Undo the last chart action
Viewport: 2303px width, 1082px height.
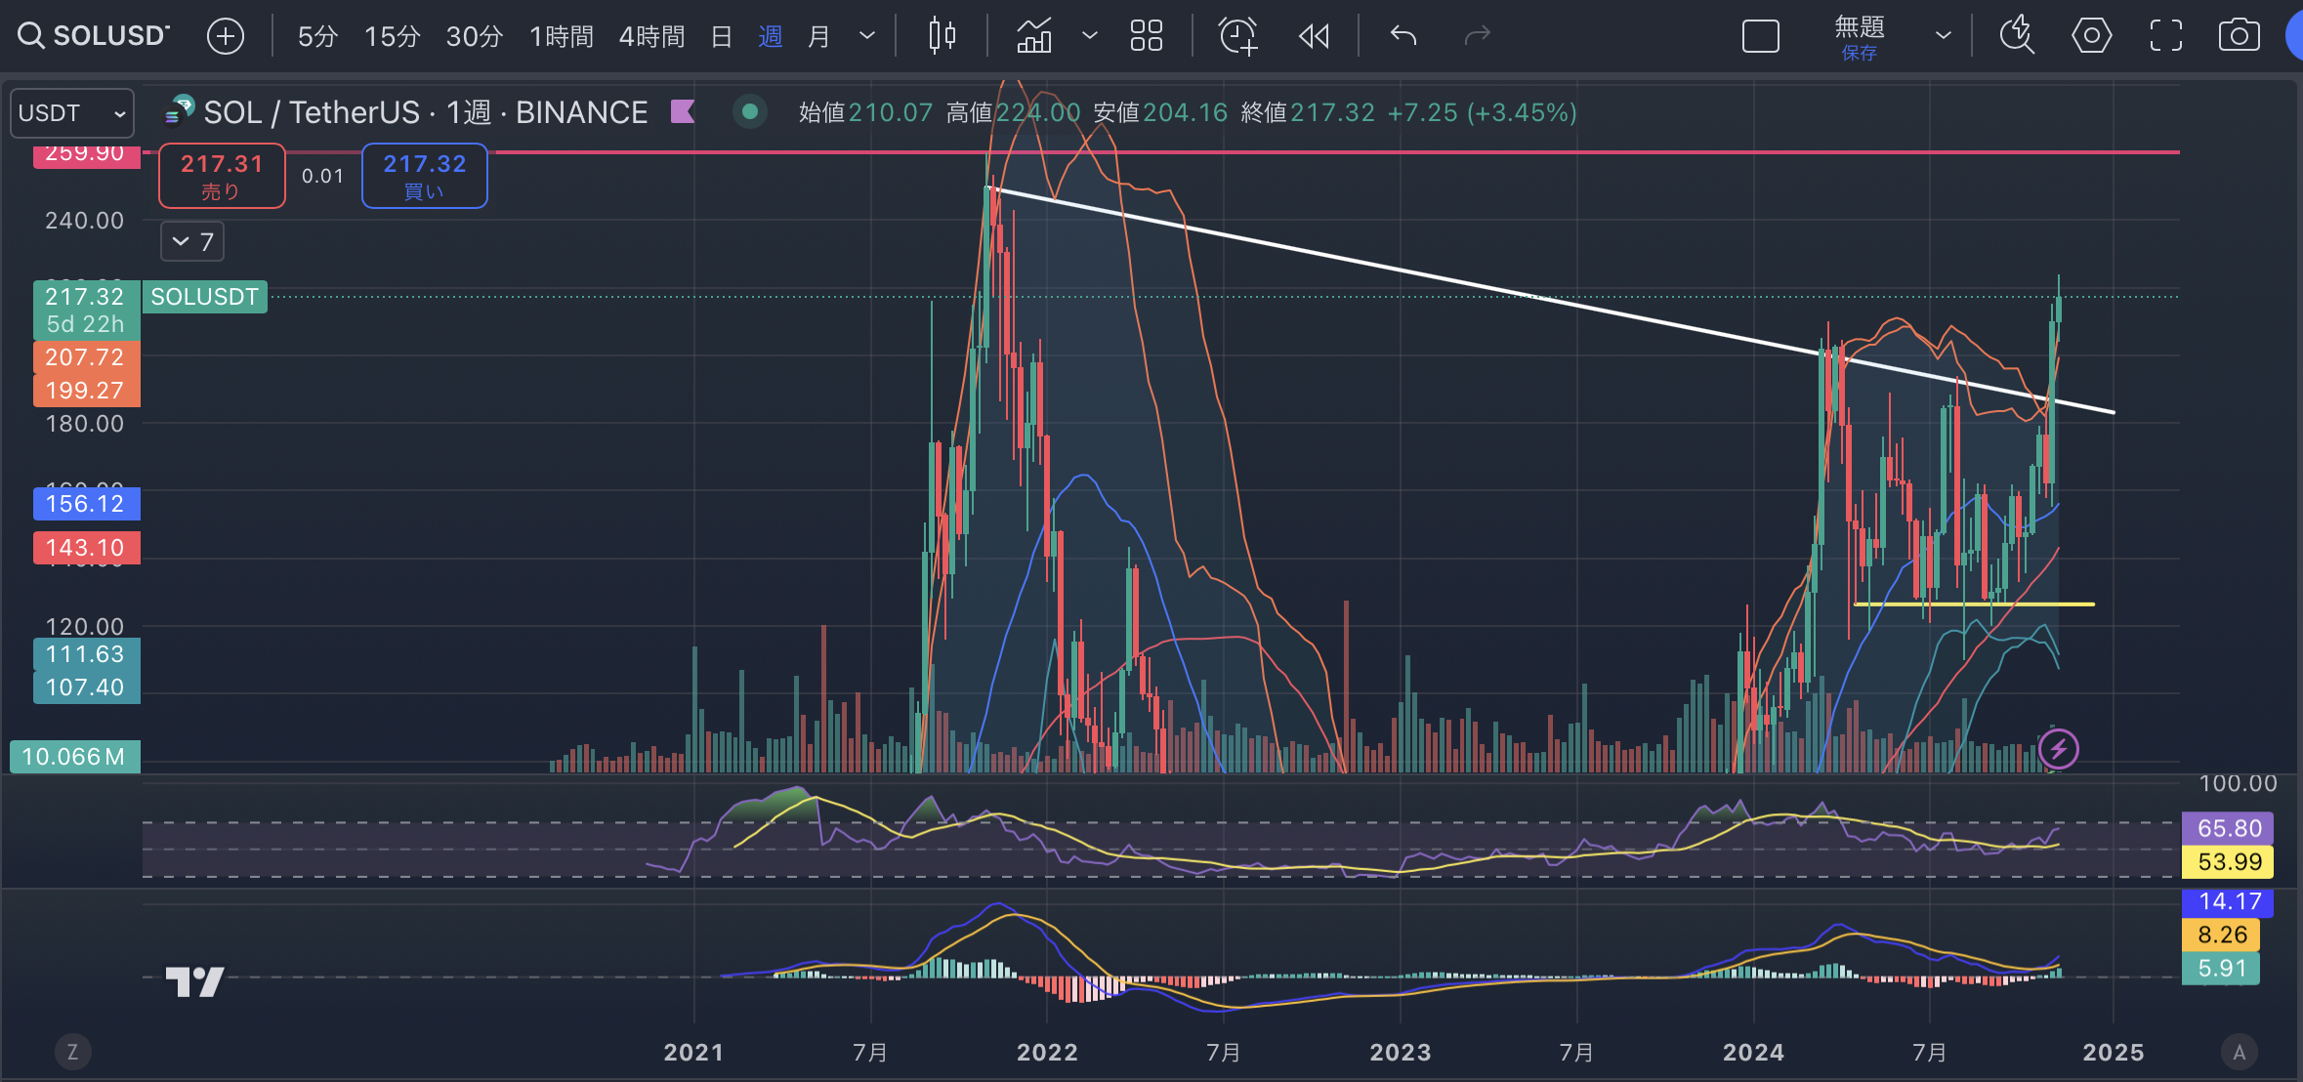click(x=1403, y=36)
